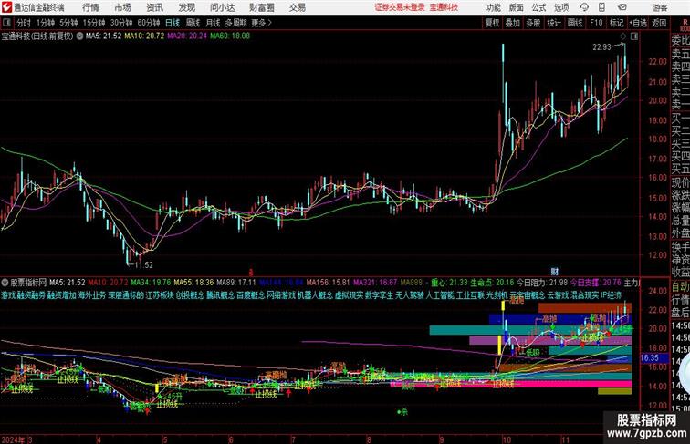Click the diamond icon above the chart
Screen dimensions: 690x444
623,36
